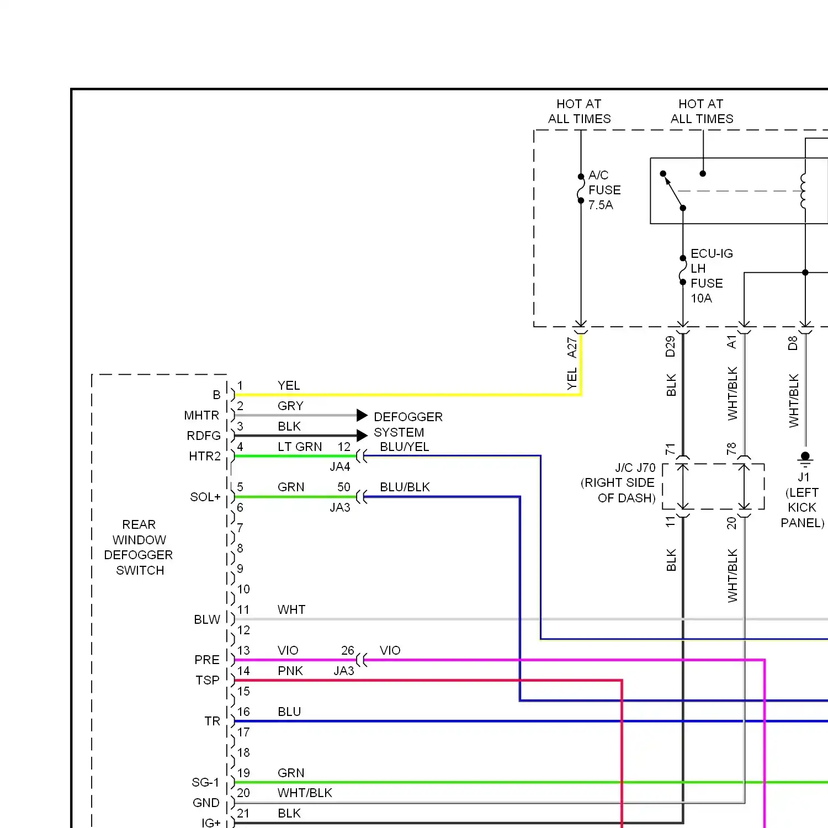Click the ECU-IG LH fuse symbol
The image size is (828, 828).
coord(683,270)
